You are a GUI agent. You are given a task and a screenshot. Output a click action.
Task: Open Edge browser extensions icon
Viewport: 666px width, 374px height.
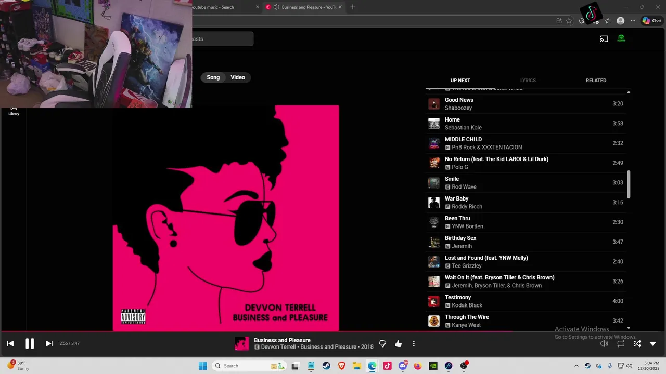point(582,21)
